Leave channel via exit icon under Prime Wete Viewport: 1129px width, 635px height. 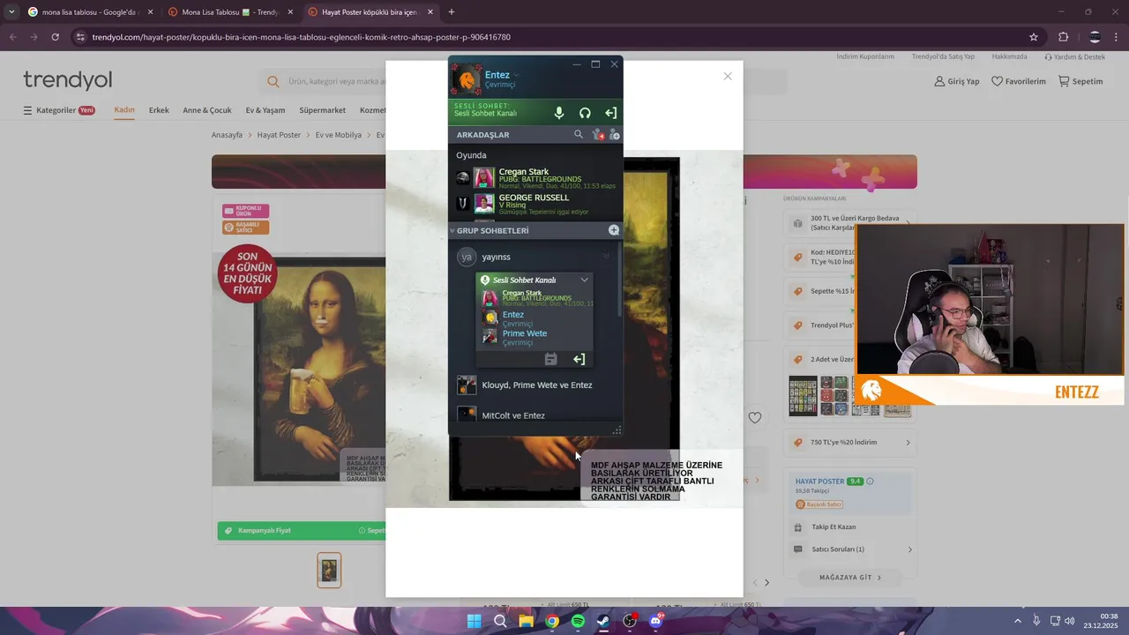(x=579, y=359)
